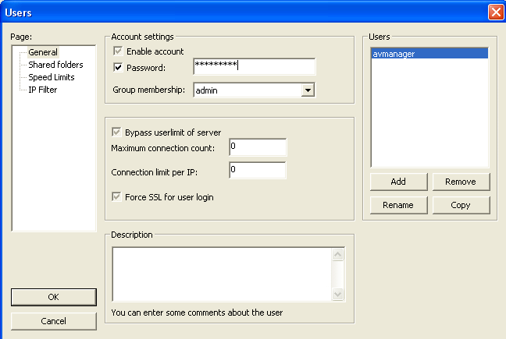Screen dimensions: 506x339
Task: Select the avmanager user in list
Action: (x=429, y=54)
